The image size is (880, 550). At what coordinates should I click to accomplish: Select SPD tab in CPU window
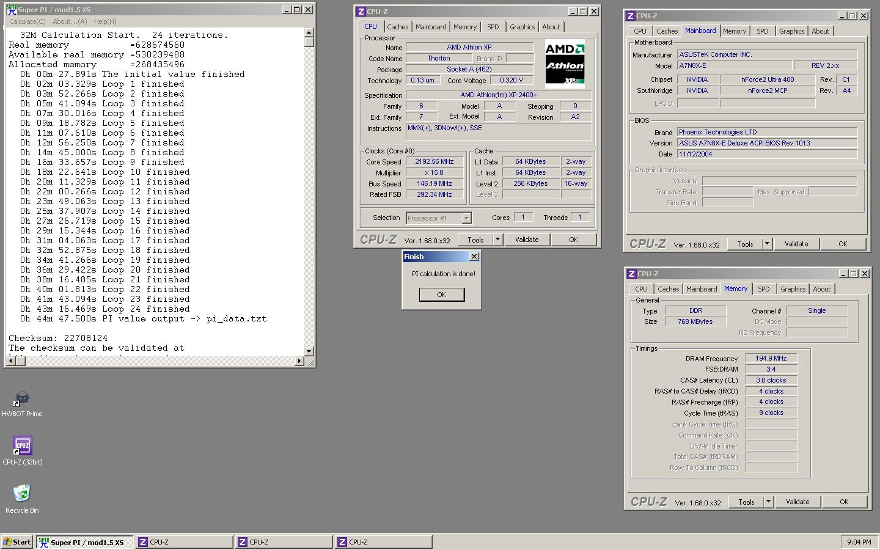coord(493,27)
